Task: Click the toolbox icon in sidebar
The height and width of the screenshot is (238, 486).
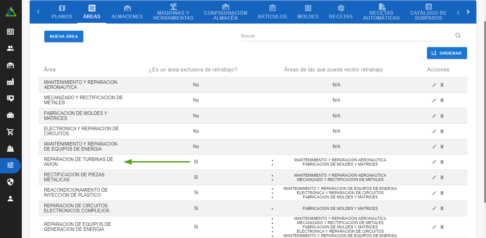Action: 10,115
